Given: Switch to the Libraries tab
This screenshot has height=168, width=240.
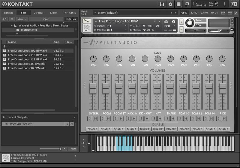Looking at the screenshot, I should pos(8,13).
